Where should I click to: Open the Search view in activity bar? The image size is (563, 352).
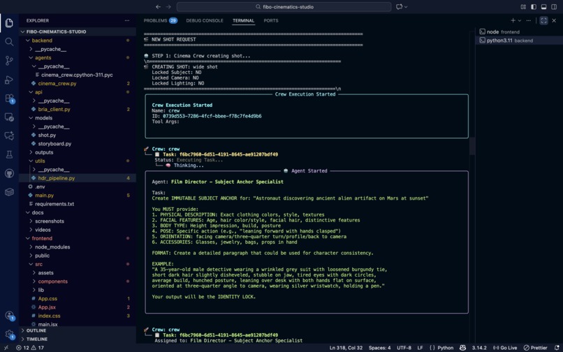9,42
